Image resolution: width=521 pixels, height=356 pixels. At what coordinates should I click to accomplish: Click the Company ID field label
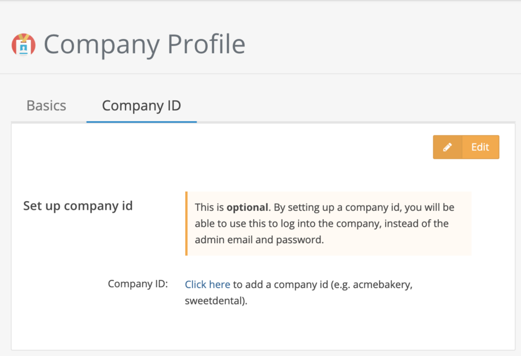138,283
